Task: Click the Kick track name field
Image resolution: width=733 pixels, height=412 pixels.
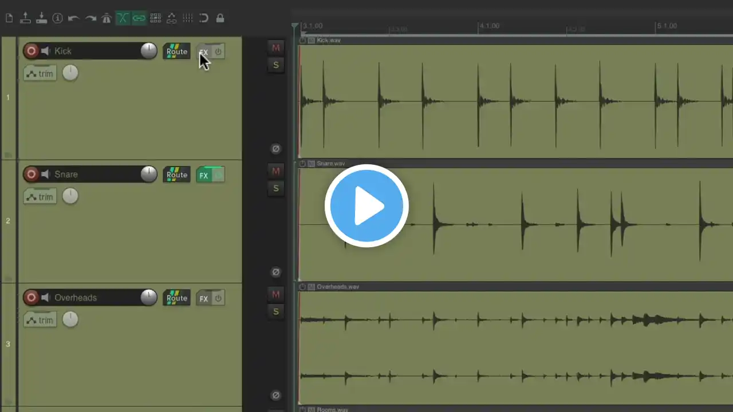Action: coord(96,51)
